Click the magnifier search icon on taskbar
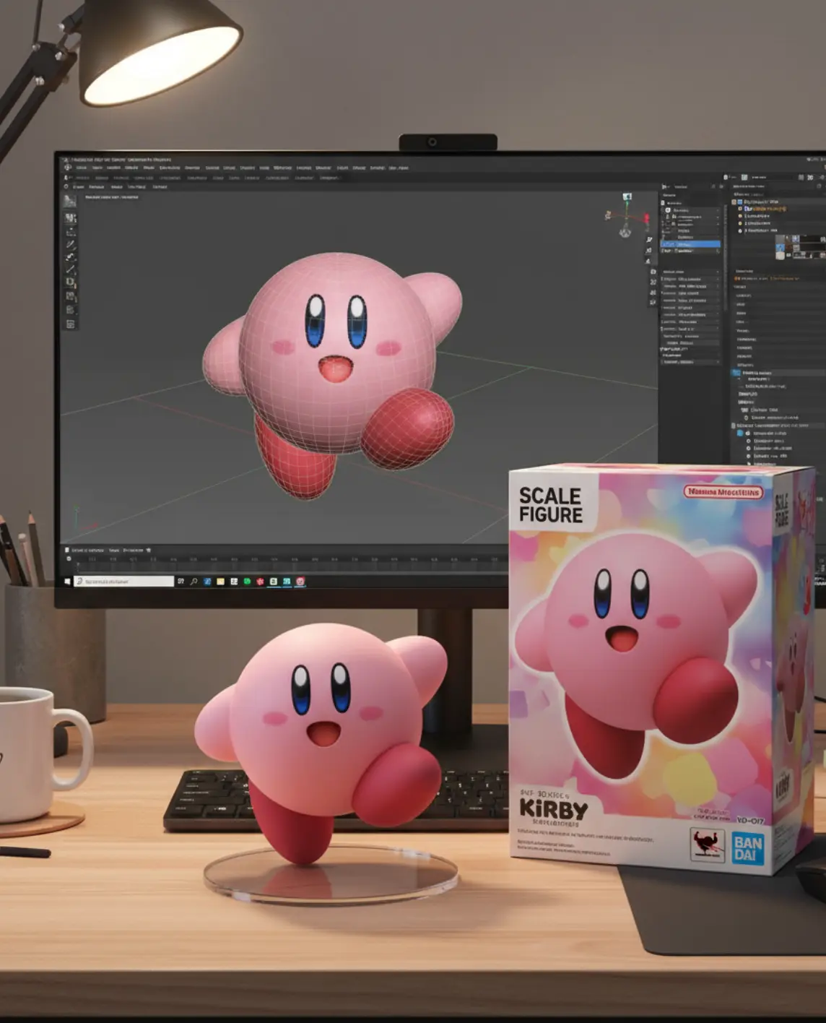 click(194, 582)
